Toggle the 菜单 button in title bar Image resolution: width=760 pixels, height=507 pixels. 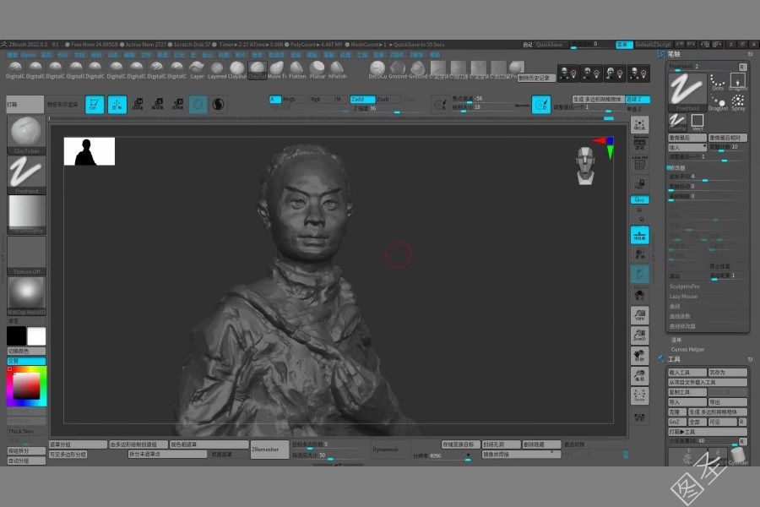[x=624, y=45]
